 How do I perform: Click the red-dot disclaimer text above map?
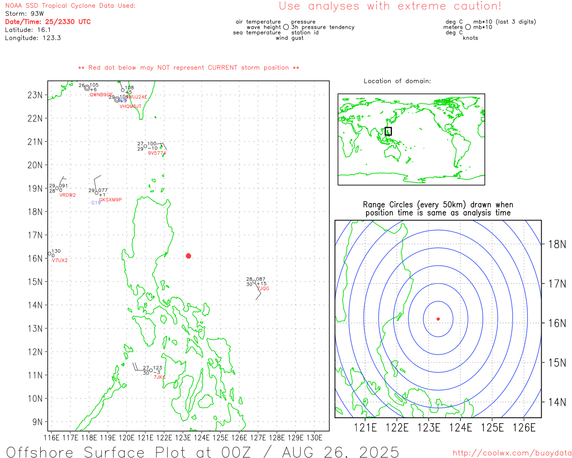pyautogui.click(x=189, y=68)
